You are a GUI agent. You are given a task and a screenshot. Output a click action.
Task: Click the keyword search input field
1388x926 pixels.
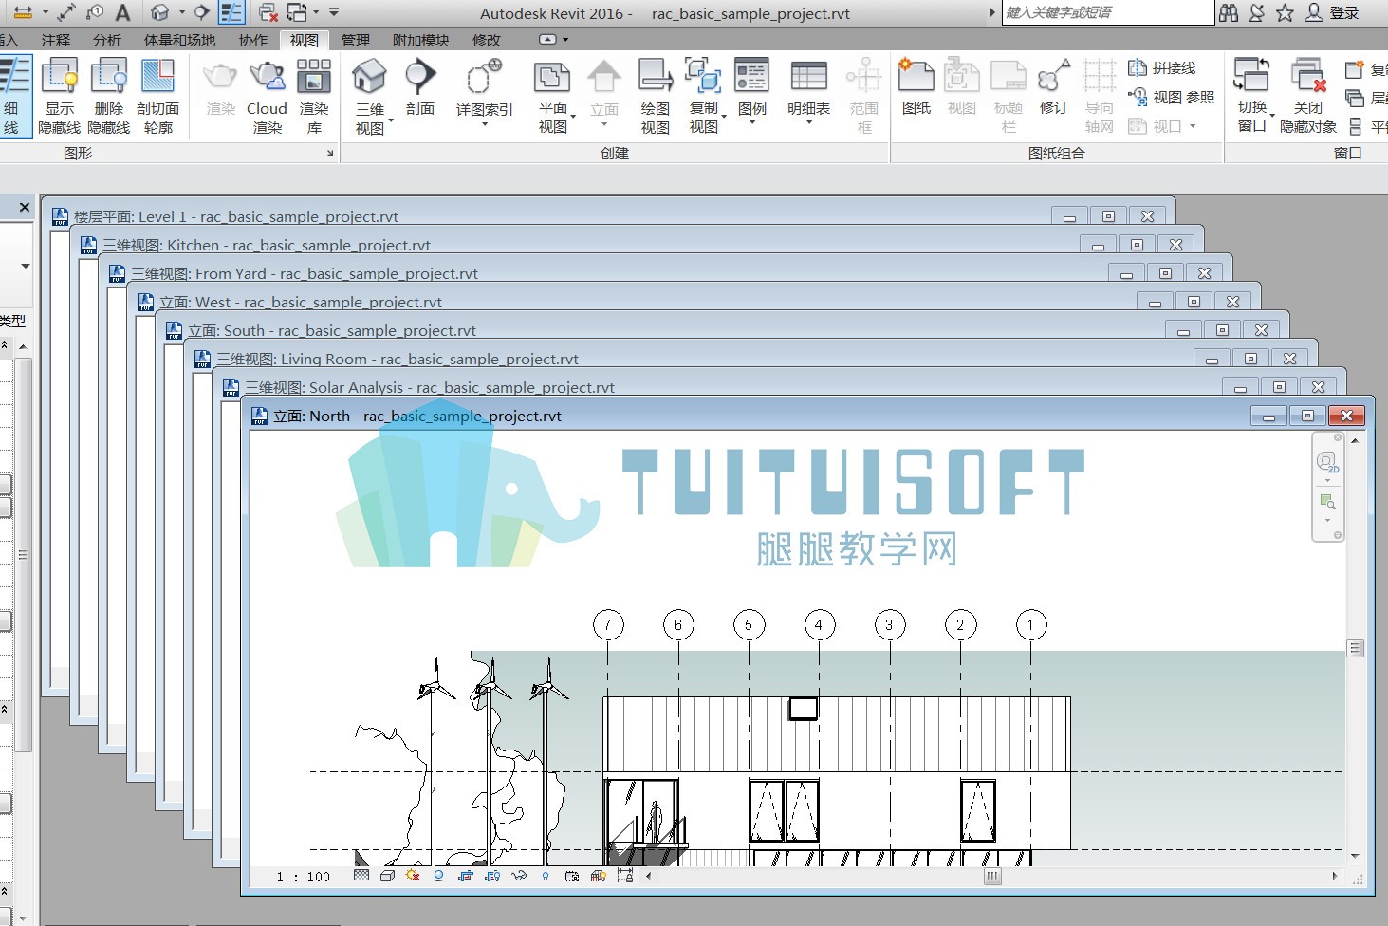[x=1107, y=12]
